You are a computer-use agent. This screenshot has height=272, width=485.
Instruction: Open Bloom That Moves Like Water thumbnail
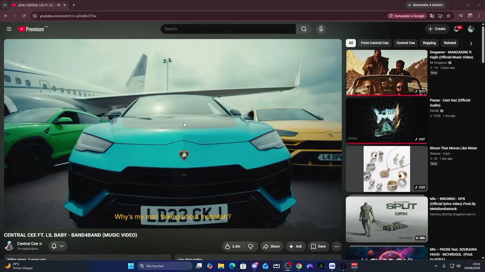(386, 169)
